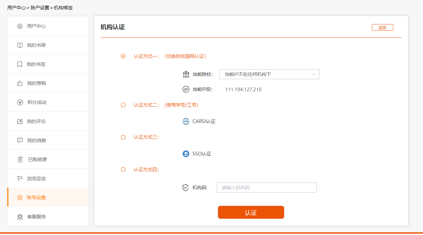Click the 机构码 input field
This screenshot has width=423, height=235.
[x=266, y=187]
